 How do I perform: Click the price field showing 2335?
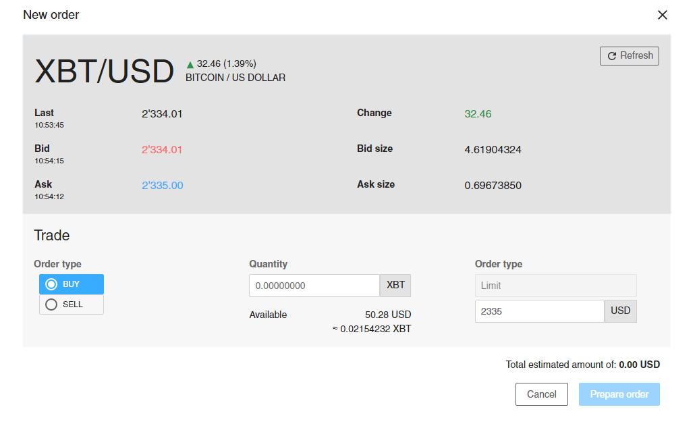point(540,311)
